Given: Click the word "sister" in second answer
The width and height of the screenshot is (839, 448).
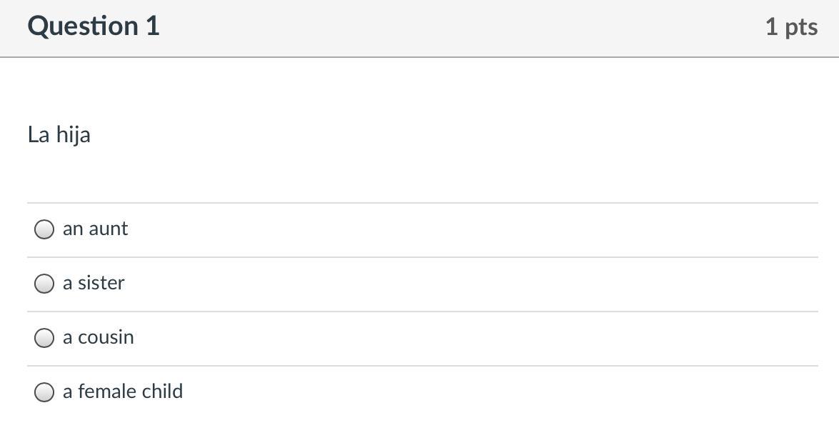Looking at the screenshot, I should coord(101,283).
